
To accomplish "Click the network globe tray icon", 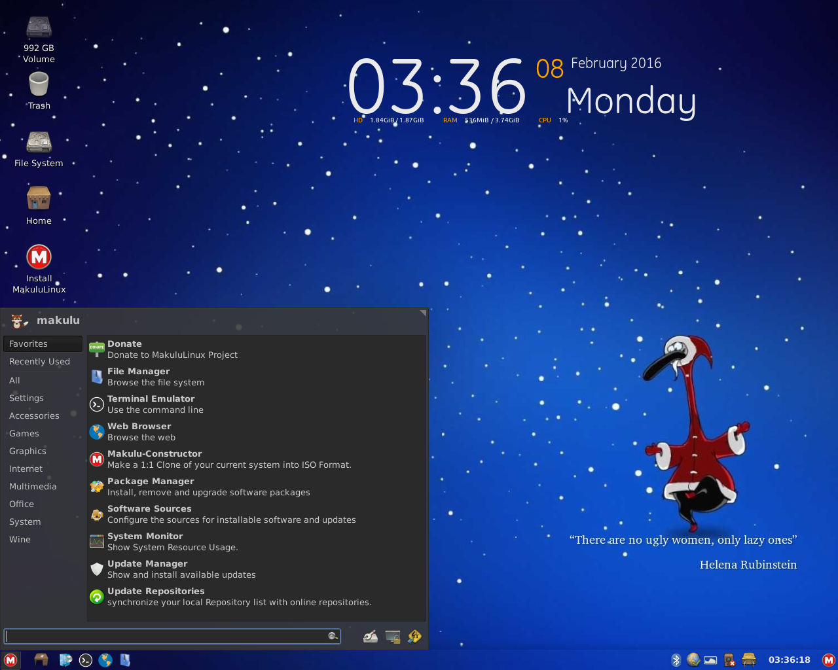I will point(693,660).
